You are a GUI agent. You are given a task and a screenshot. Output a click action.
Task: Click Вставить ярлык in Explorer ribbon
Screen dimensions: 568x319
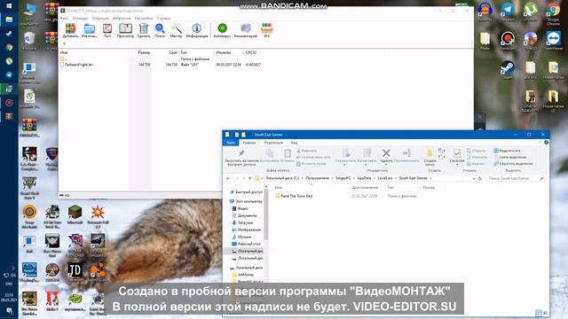(312, 163)
